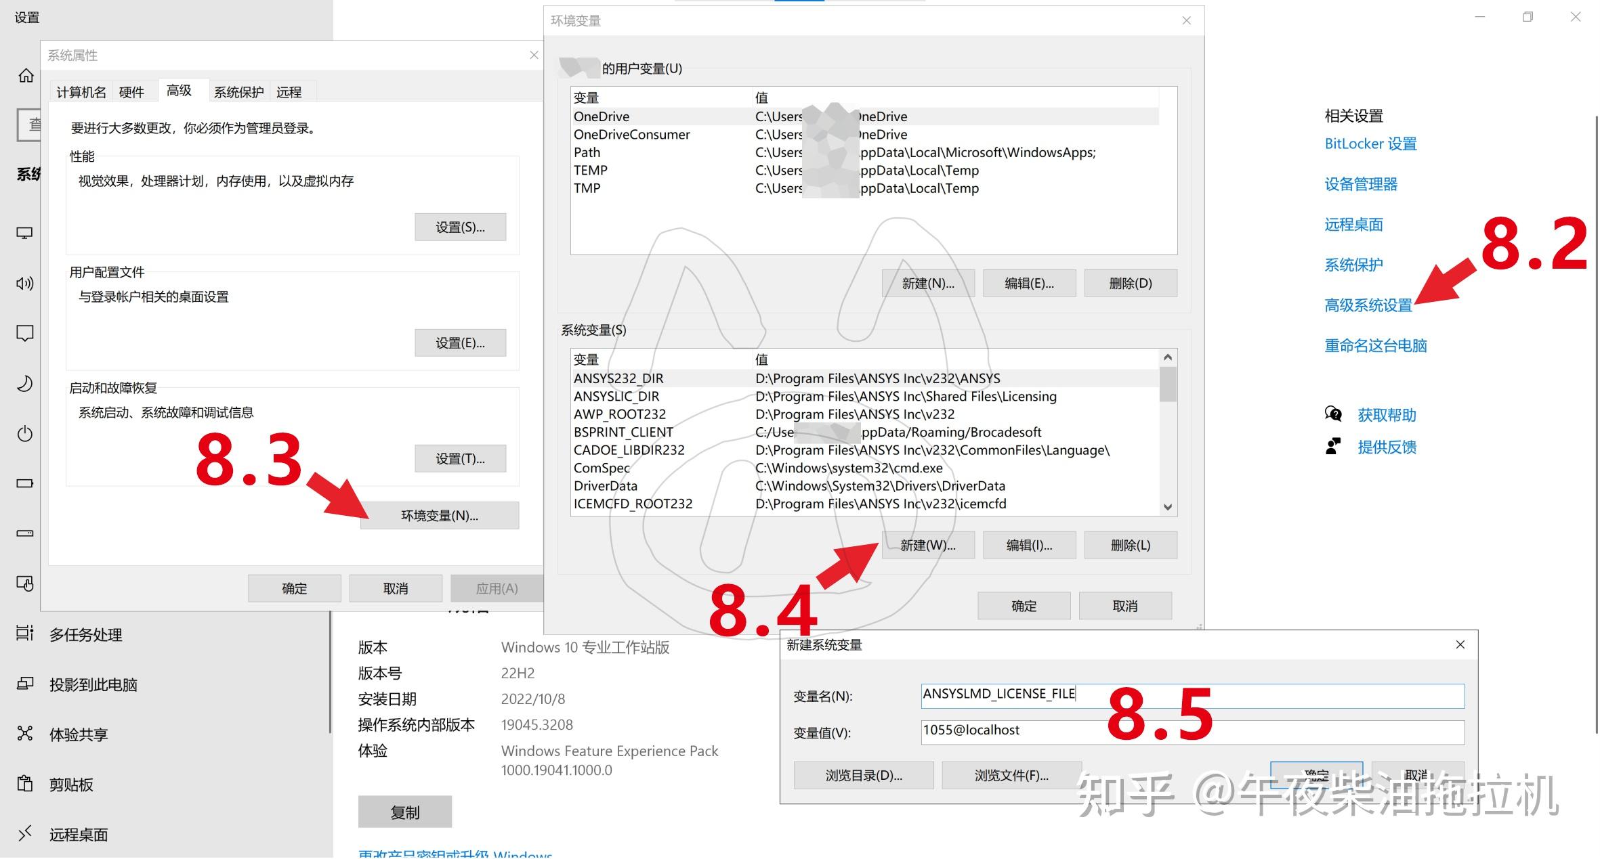Click the Remote Desktop sidebar icon
The height and width of the screenshot is (859, 1600).
click(25, 833)
